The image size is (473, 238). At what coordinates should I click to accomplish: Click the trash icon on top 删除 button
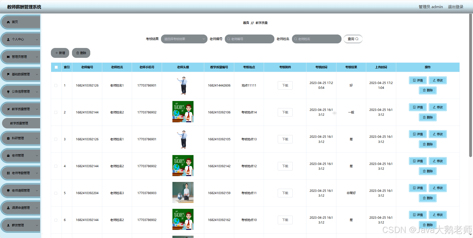tap(78, 53)
